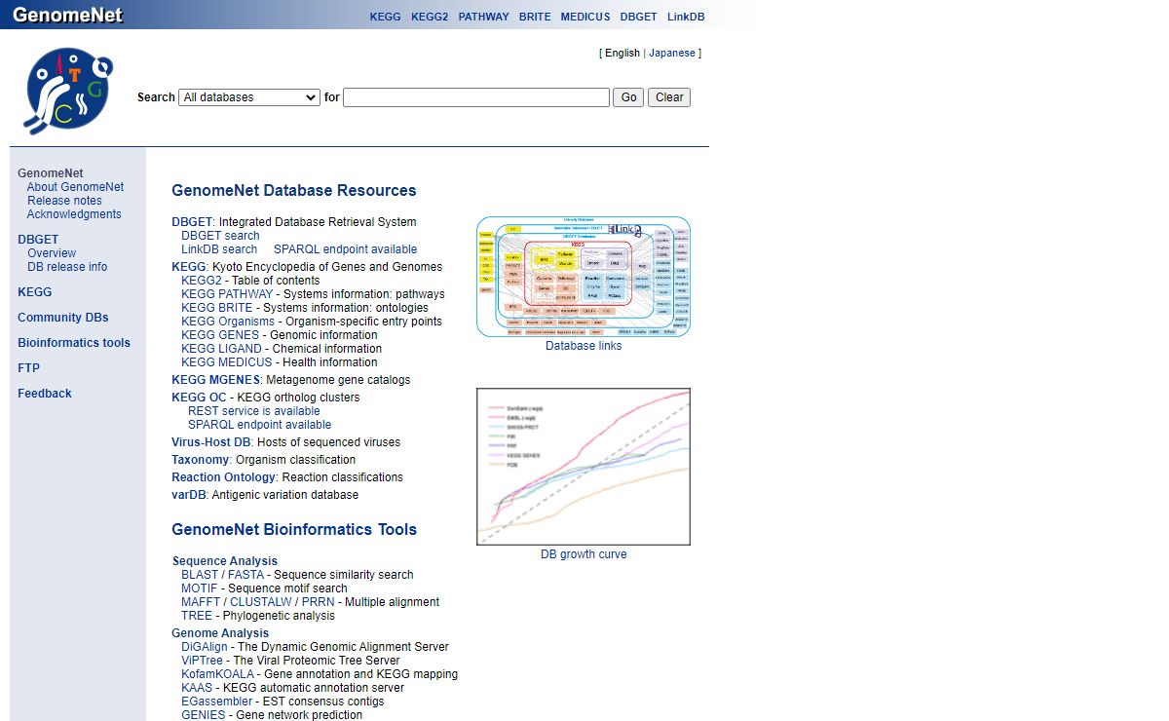Click the Go search button
Viewport: 1169px width, 721px height.
[628, 97]
